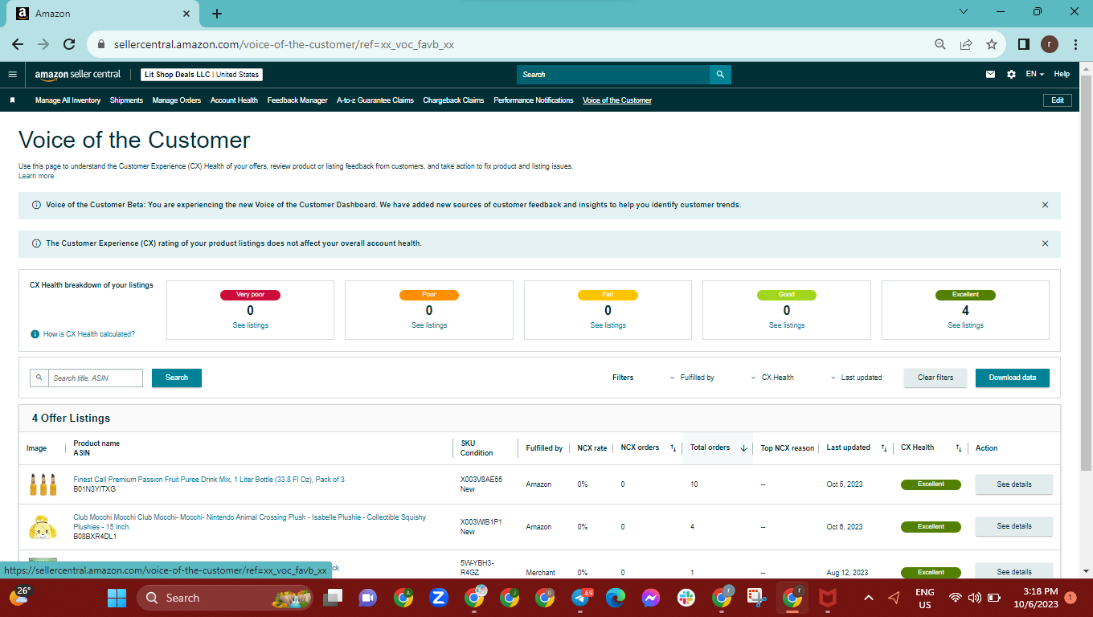Navigate to Account Health
This screenshot has width=1093, height=617.
pyautogui.click(x=234, y=100)
